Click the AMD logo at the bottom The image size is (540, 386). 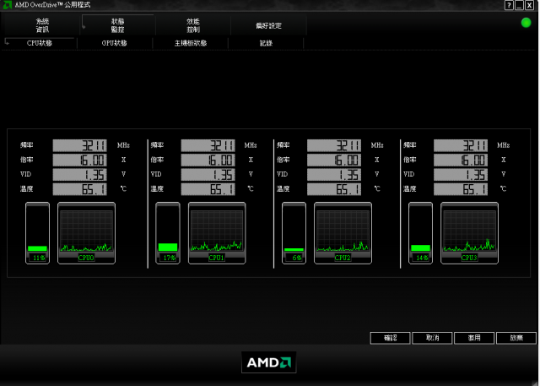tap(269, 362)
